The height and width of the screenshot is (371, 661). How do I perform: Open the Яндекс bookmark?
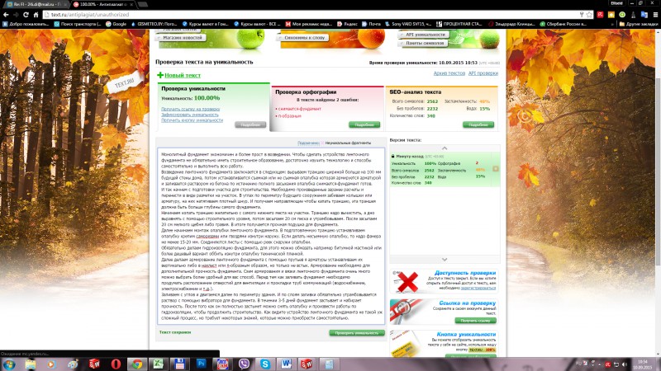click(347, 24)
